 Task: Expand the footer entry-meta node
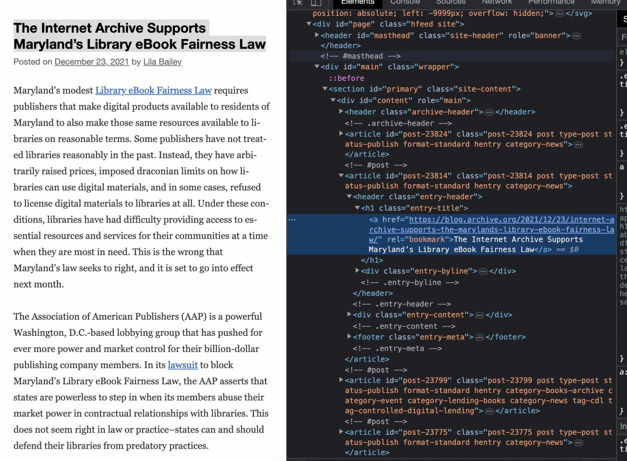[x=349, y=336]
